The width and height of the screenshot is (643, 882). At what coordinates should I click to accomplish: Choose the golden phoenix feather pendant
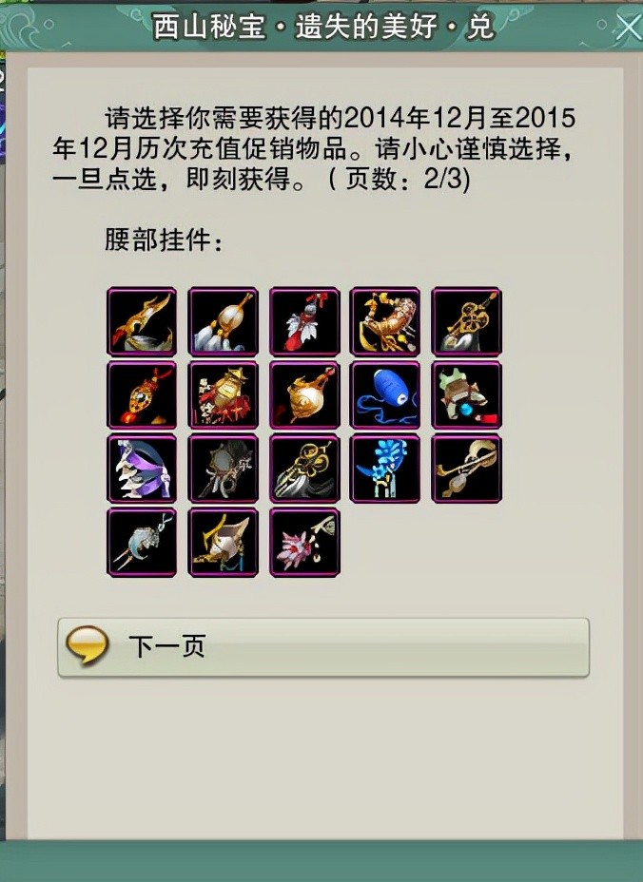tap(142, 322)
